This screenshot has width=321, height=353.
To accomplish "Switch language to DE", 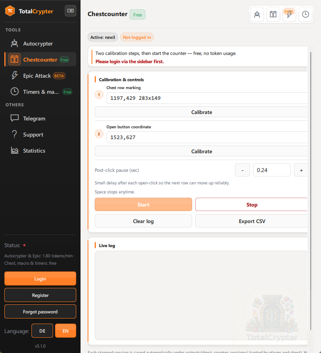I will [x=42, y=331].
